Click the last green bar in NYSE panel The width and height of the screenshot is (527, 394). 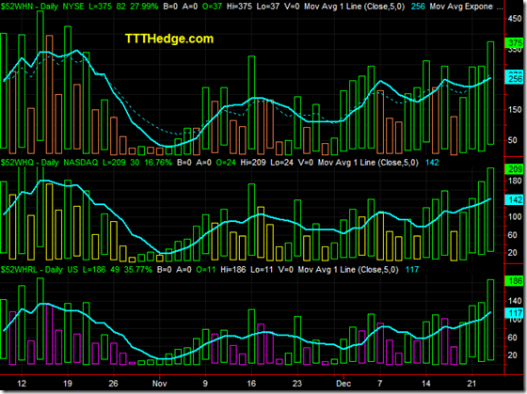(490, 93)
